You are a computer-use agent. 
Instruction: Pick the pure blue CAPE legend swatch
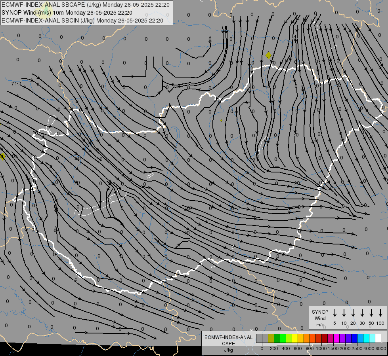pyautogui.click(x=355, y=338)
